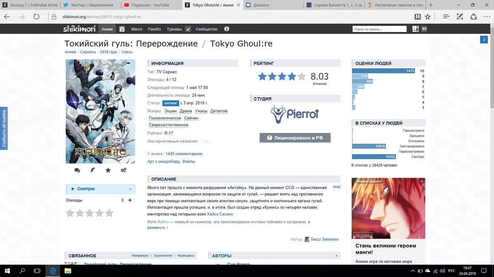
Task: Expand alternative names ellipsis button
Action: [x=206, y=141]
